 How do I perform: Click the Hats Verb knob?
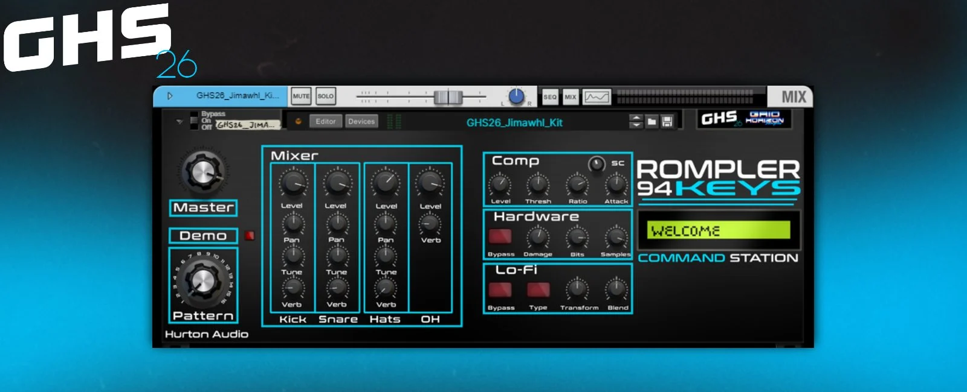tap(386, 289)
